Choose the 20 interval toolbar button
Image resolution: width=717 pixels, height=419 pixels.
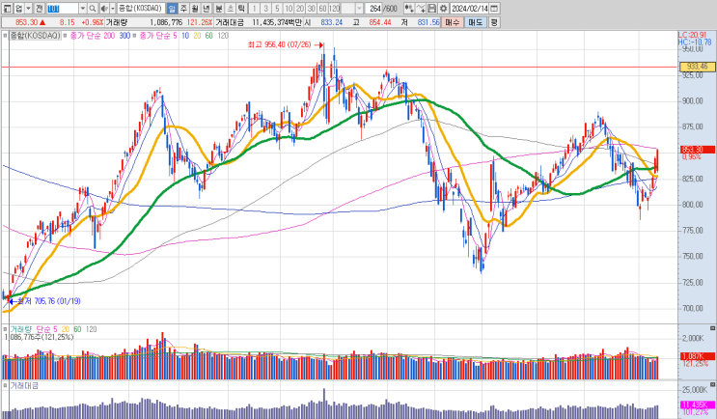click(300, 9)
